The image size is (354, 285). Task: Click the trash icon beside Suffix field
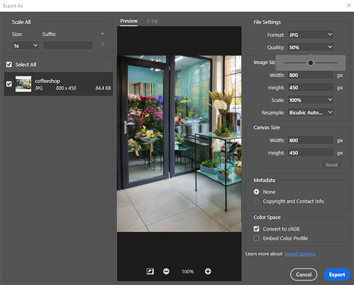tap(102, 45)
